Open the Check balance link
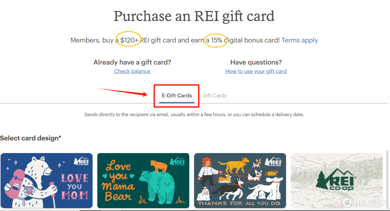 (132, 71)
